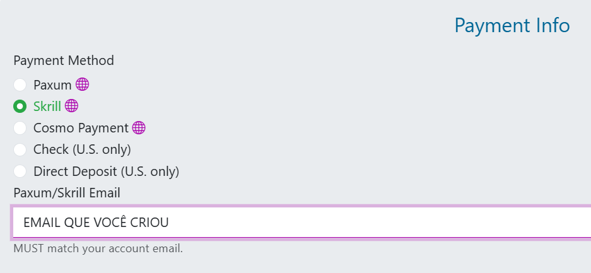Select the Check (U.S. only) radio button
This screenshot has width=591, height=273.
[x=20, y=149]
